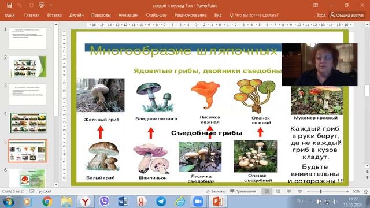Click the red arrow above Белый гриб
Image resolution: width=370 pixels, height=208 pixels.
(101, 132)
